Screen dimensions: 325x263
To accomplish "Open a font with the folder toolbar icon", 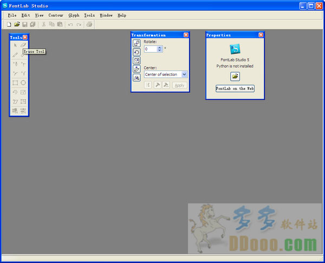I will 17,24.
